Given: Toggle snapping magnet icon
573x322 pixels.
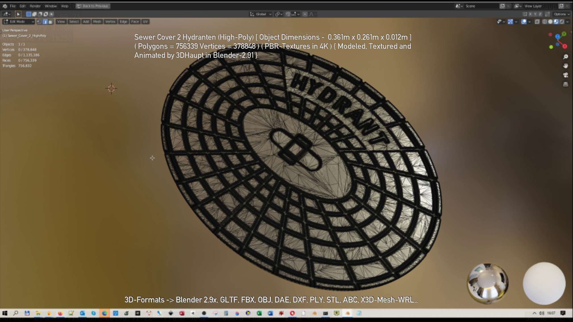Looking at the screenshot, I should click(288, 14).
